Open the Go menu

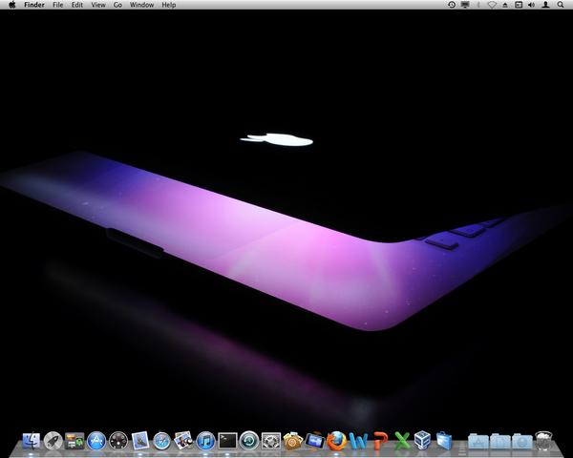coord(117,5)
